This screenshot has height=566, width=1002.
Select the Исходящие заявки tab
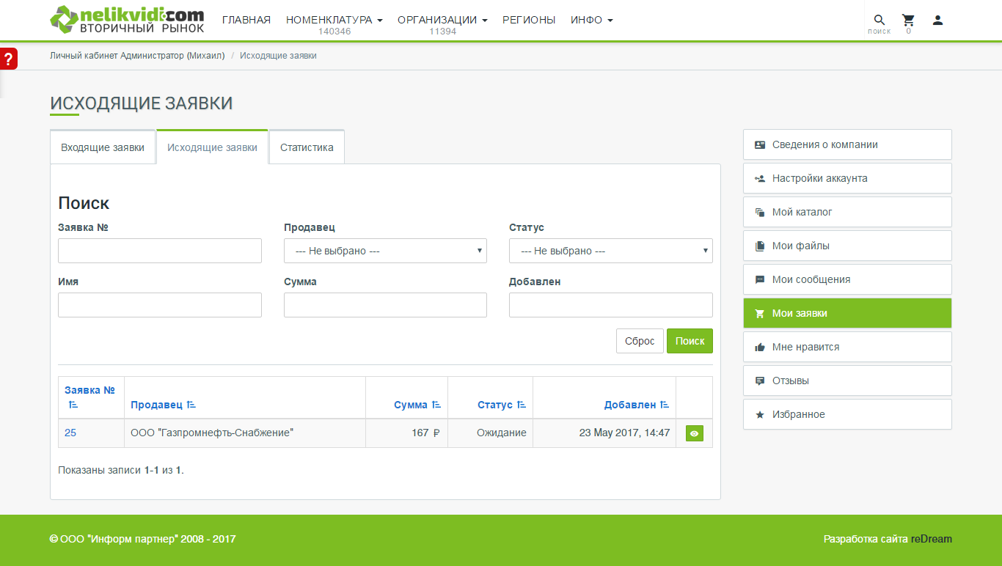click(212, 147)
